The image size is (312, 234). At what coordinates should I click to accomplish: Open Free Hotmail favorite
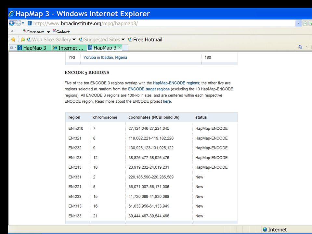point(145,40)
